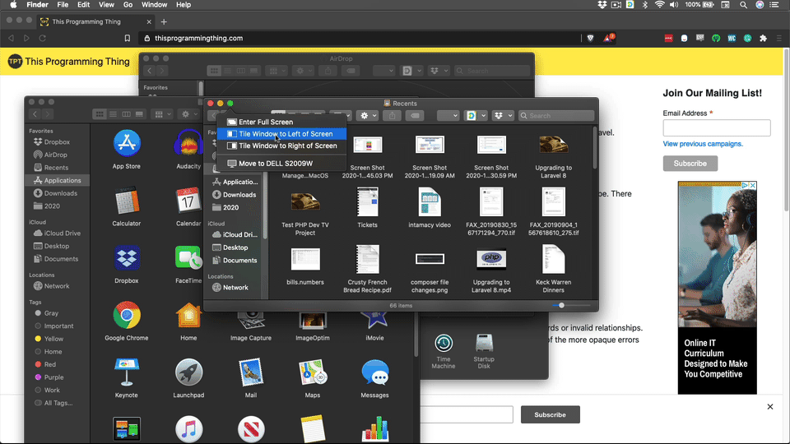Image resolution: width=790 pixels, height=444 pixels.
Task: Choose Tile Window to Right of Screen
Action: pos(287,146)
